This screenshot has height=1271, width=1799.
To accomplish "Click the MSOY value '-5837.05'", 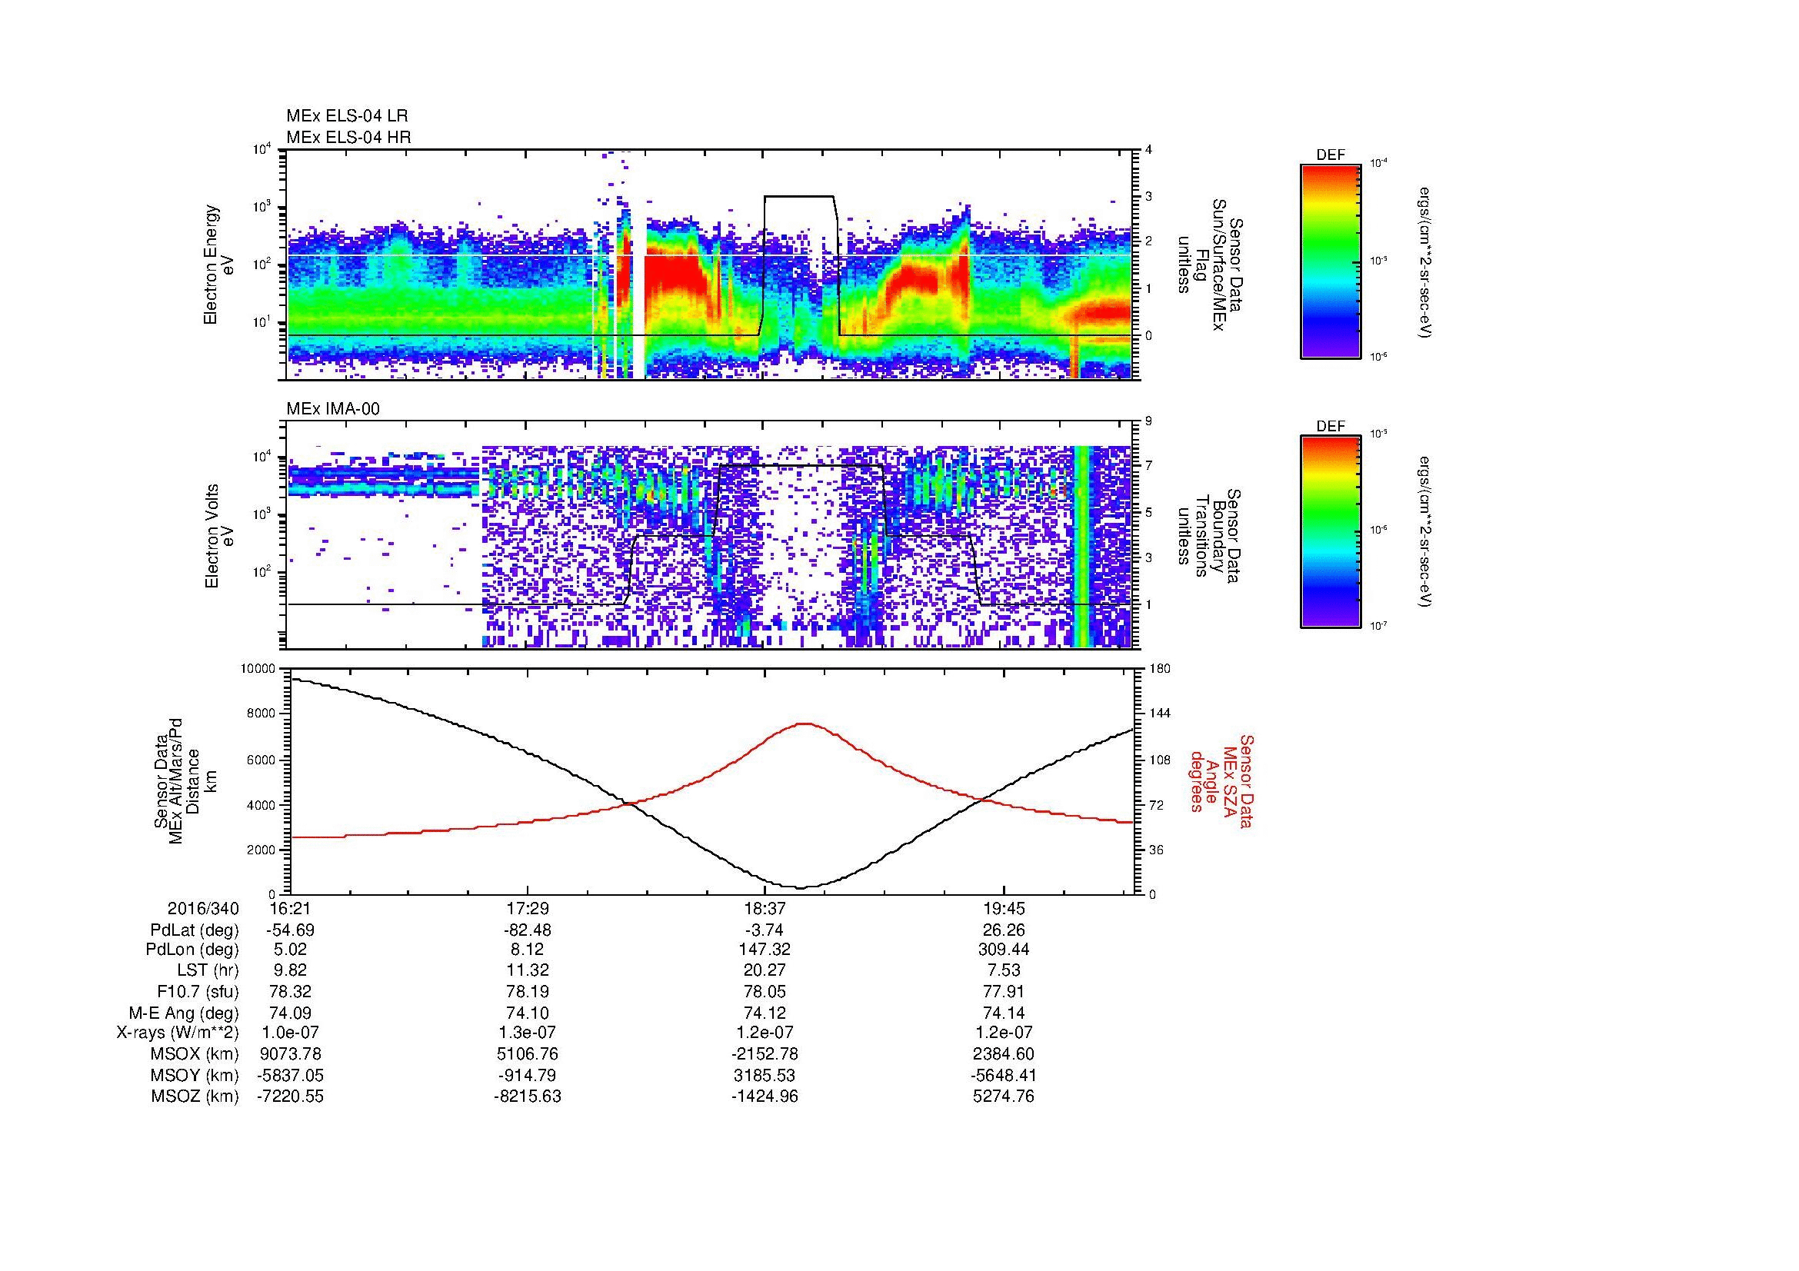I will 290,1075.
